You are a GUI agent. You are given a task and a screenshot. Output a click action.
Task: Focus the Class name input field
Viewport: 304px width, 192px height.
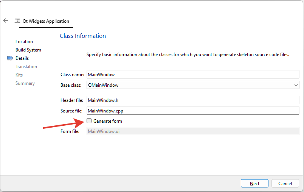(193, 74)
